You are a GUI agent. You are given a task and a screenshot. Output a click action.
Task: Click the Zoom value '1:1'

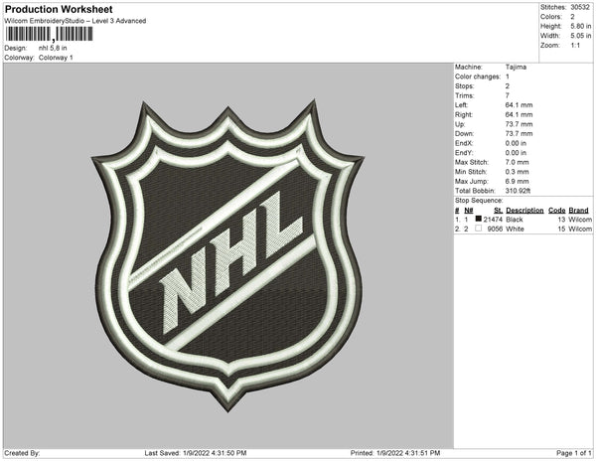(x=575, y=46)
